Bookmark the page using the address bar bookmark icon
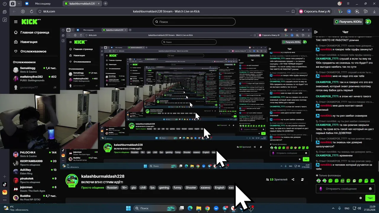This screenshot has height=213, width=379. (x=293, y=11)
